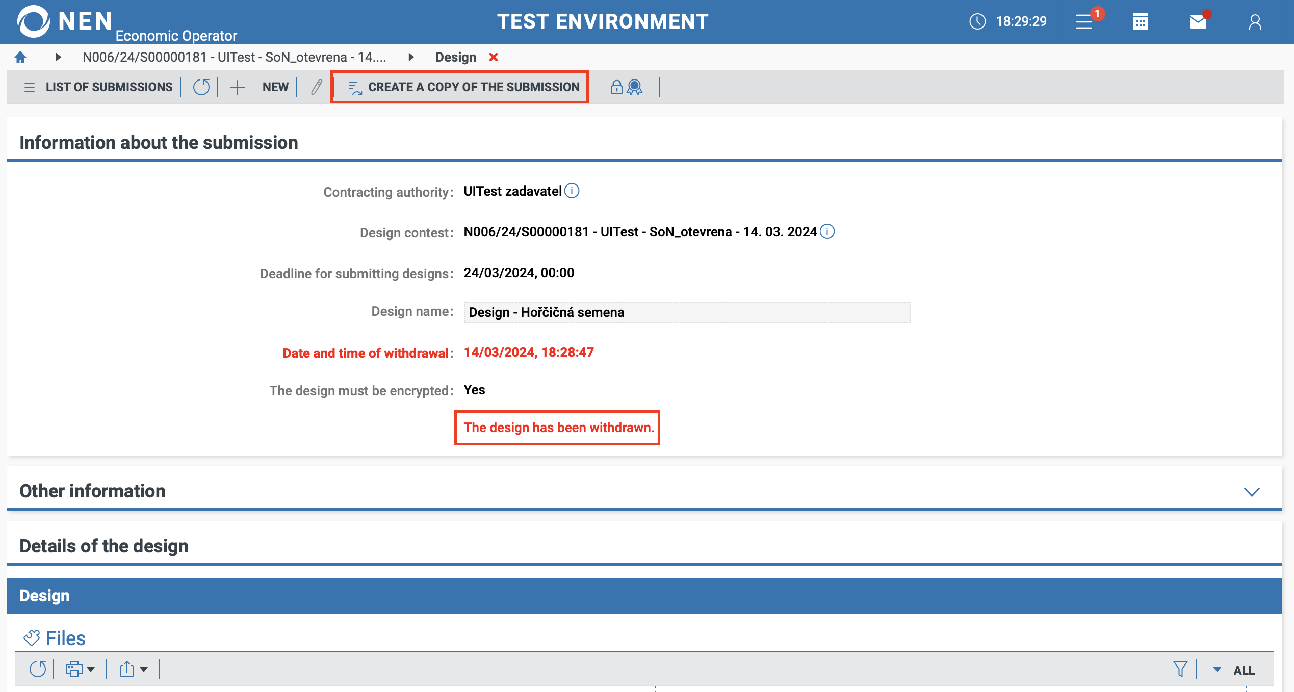The height and width of the screenshot is (692, 1294).
Task: Click the pencil edit icon in the toolbar
Action: tap(316, 87)
